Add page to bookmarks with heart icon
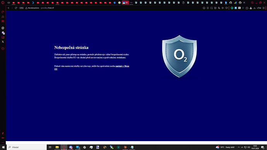 226,8
